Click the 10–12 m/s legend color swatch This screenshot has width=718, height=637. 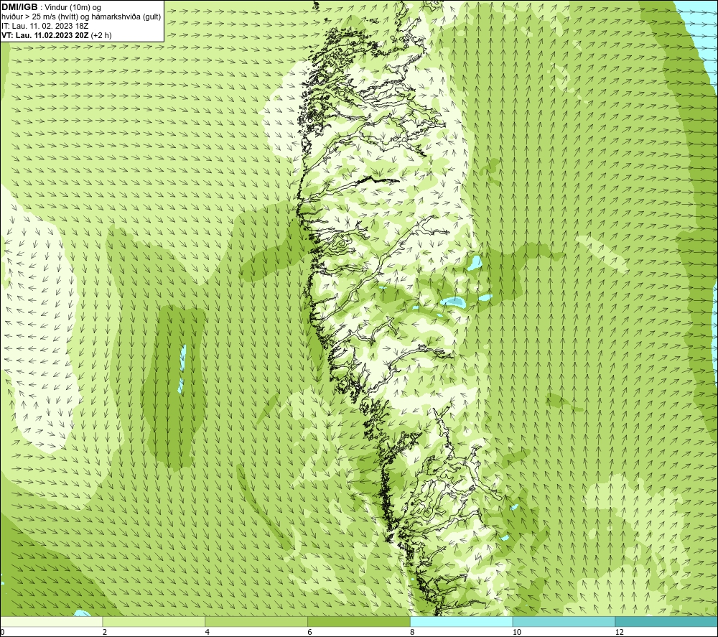(564, 622)
